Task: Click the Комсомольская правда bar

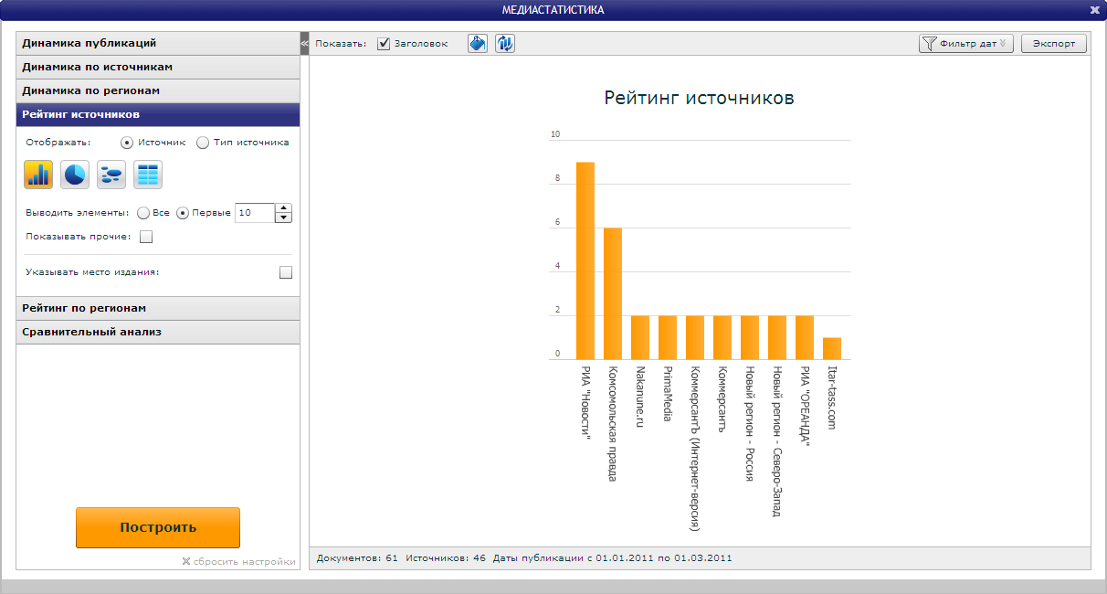Action: pos(613,293)
